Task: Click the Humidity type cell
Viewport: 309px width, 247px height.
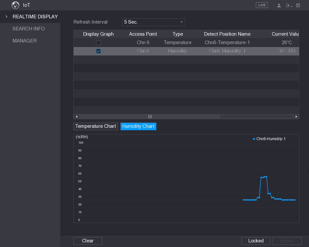Action: [x=178, y=51]
